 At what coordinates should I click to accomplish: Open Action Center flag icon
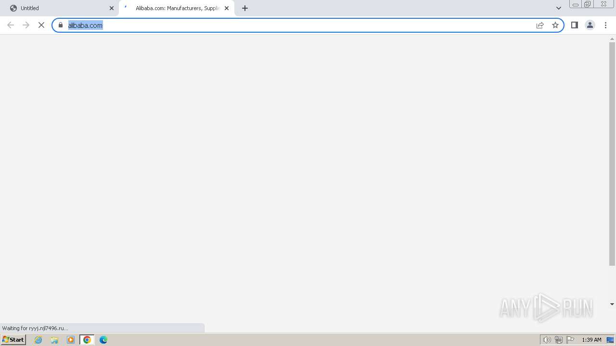point(570,340)
